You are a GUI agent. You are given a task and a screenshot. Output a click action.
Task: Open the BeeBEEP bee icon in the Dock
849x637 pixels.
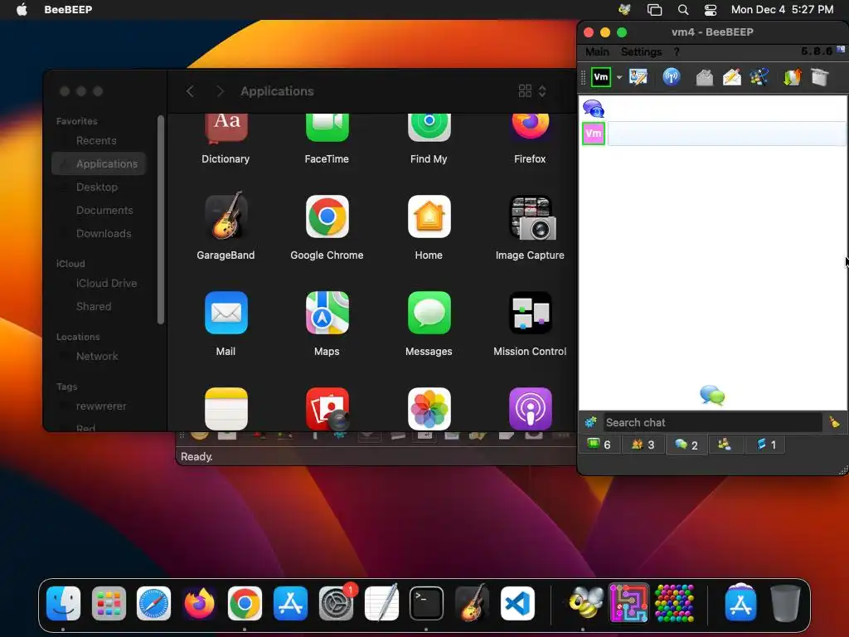coord(585,603)
